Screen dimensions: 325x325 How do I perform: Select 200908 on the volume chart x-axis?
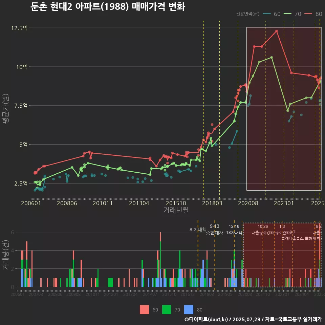73,294
